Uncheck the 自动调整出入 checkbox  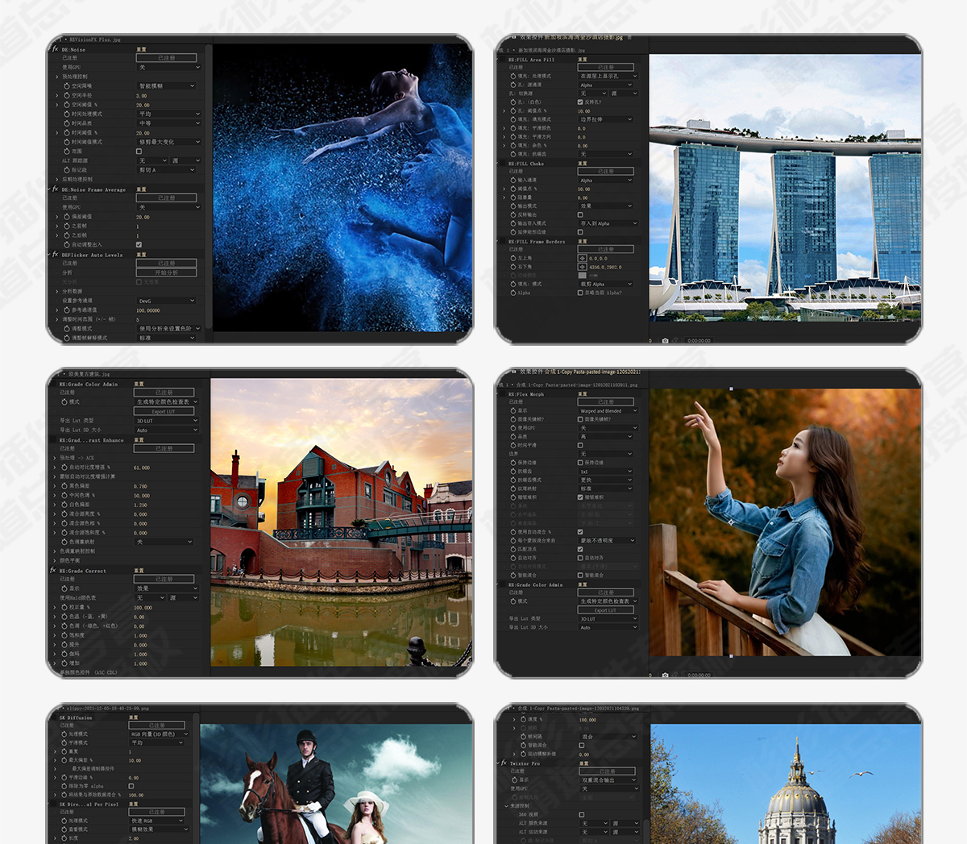pos(139,245)
